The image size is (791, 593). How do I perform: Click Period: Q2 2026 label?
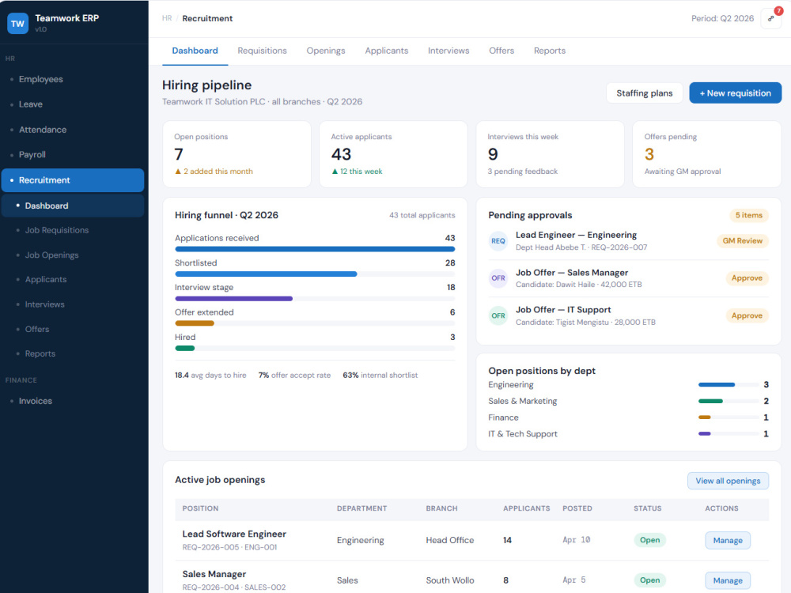722,19
